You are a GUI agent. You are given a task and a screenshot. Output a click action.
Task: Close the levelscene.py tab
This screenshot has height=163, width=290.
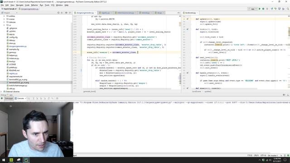[x=198, y=13]
